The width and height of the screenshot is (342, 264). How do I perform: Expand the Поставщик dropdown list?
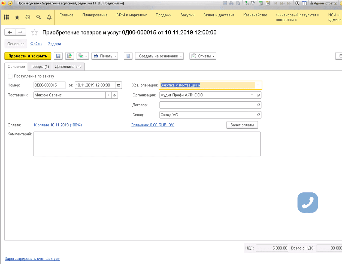click(108, 95)
